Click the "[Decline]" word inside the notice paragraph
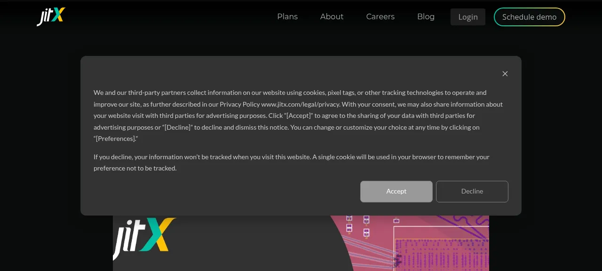602x271 pixels. coord(178,127)
